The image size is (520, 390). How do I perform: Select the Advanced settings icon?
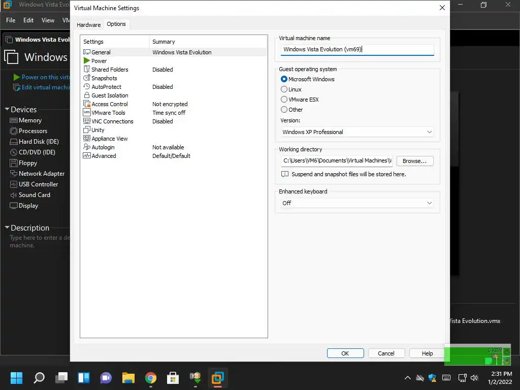click(86, 155)
